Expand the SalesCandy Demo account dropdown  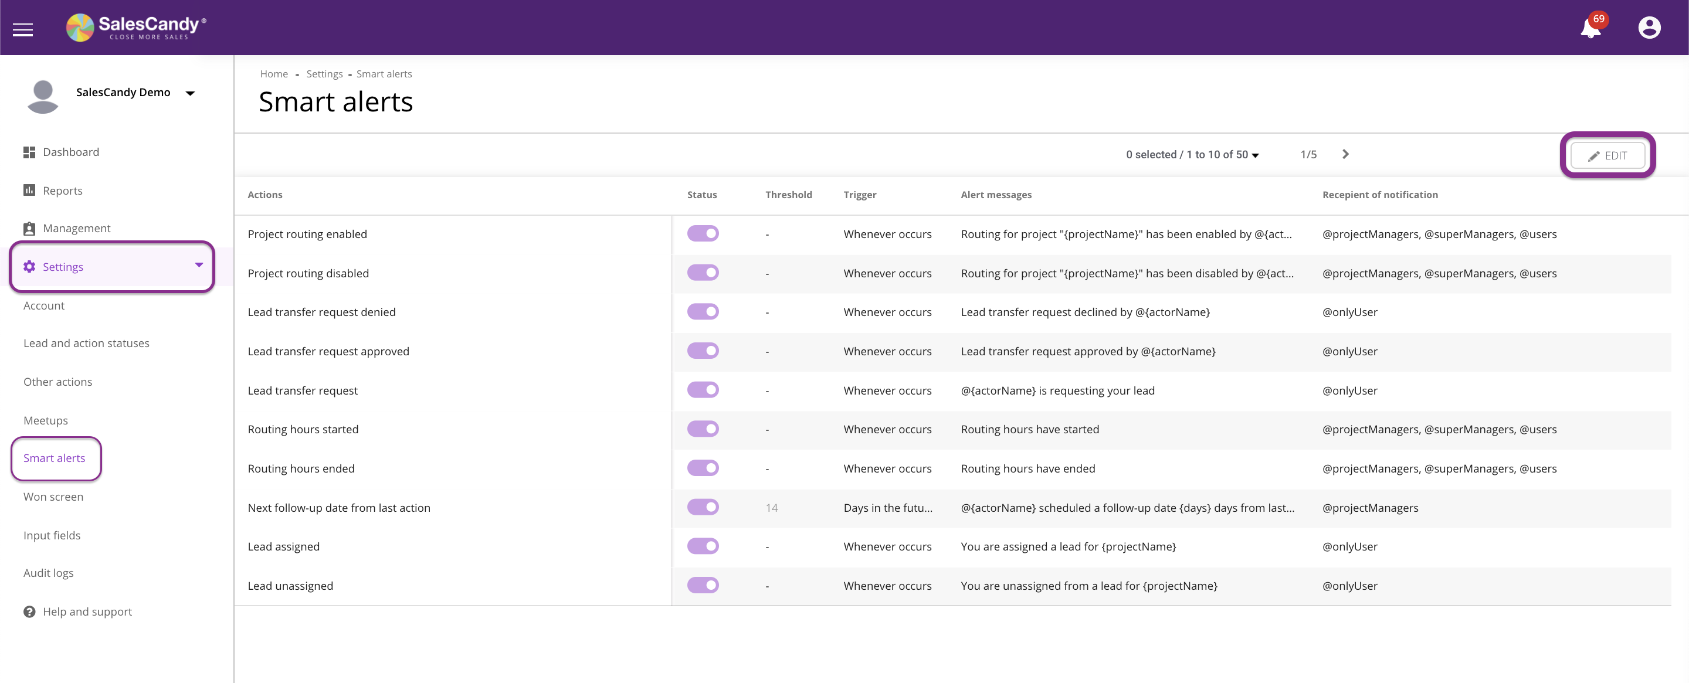(190, 93)
